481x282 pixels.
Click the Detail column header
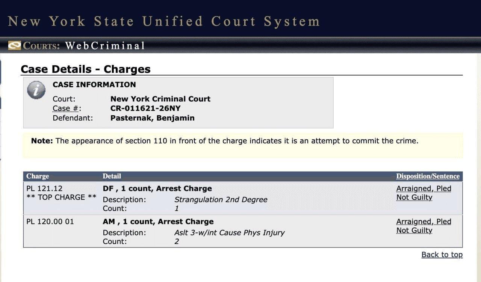pos(112,176)
